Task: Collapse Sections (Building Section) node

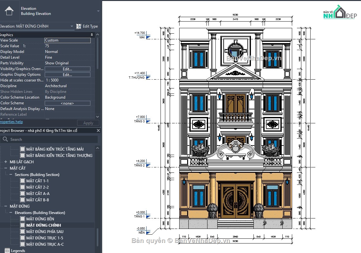Action: coord(11,175)
